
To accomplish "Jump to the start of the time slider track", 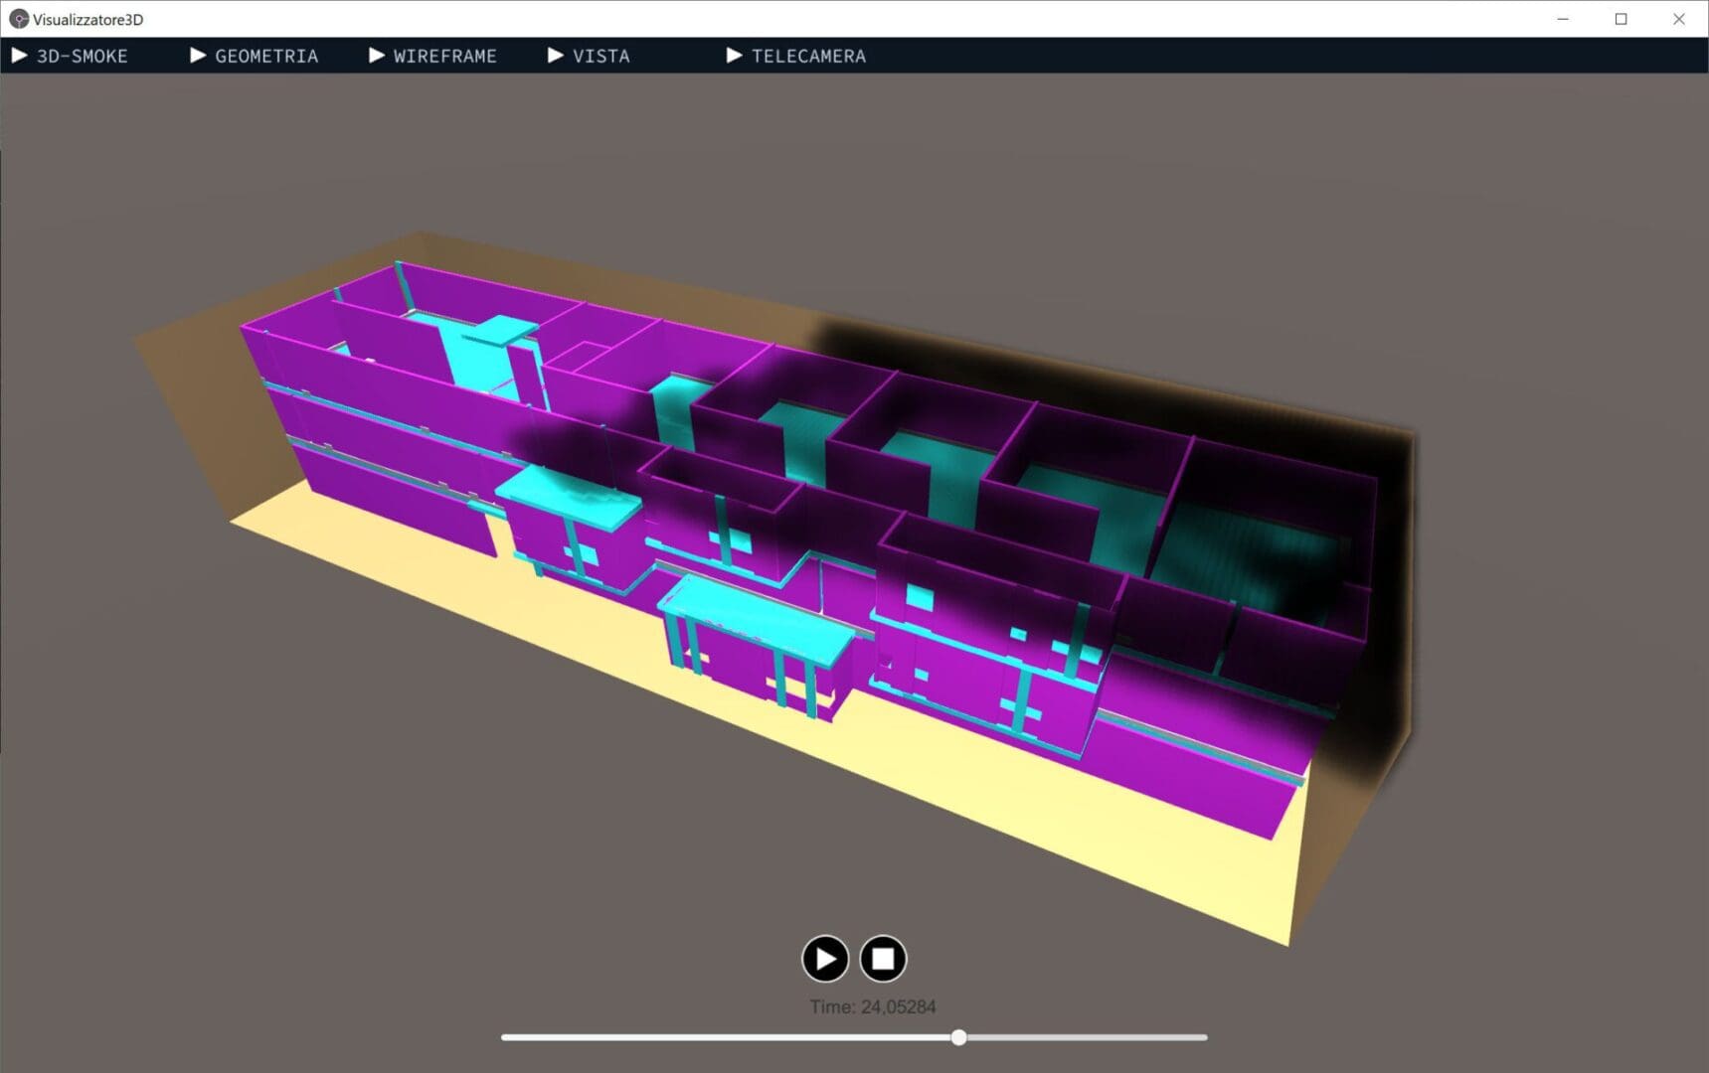I will point(505,1037).
